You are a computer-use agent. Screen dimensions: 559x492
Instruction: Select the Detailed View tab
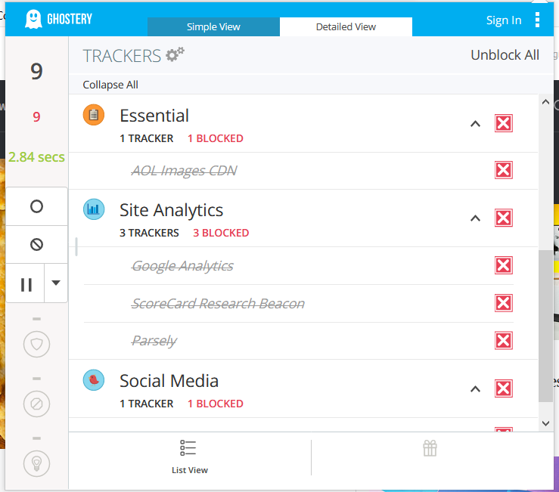point(346,26)
